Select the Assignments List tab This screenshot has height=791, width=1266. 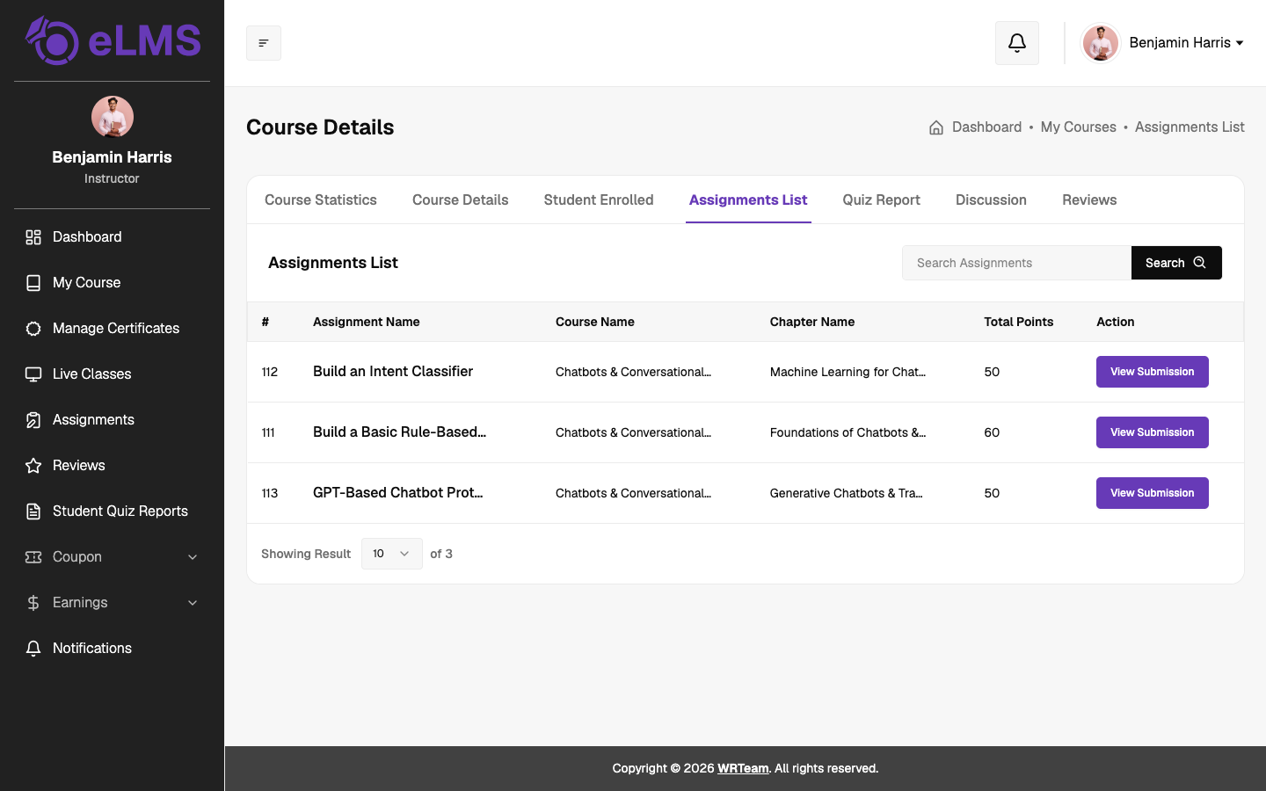tap(748, 200)
